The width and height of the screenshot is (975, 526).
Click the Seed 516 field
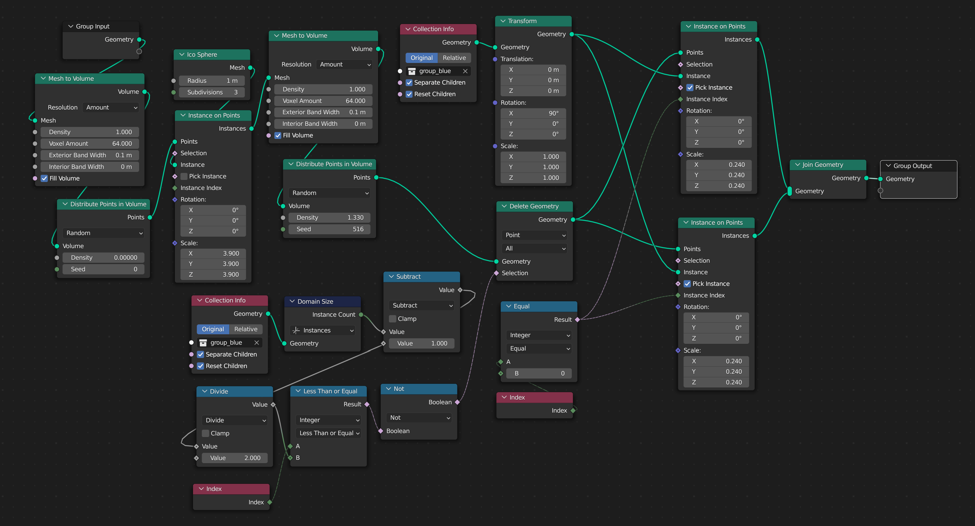(329, 229)
